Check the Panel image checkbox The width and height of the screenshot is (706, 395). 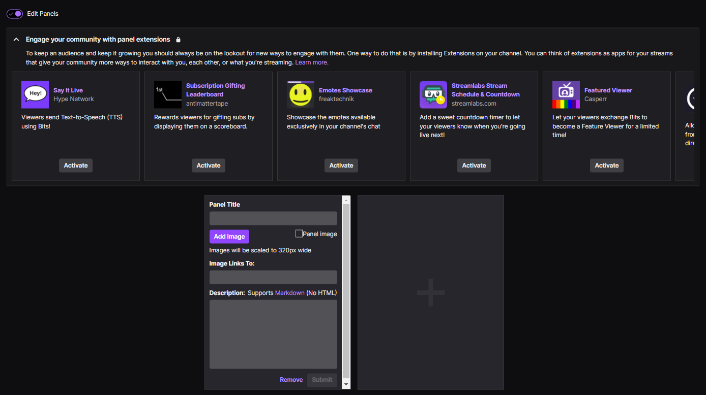pos(299,234)
